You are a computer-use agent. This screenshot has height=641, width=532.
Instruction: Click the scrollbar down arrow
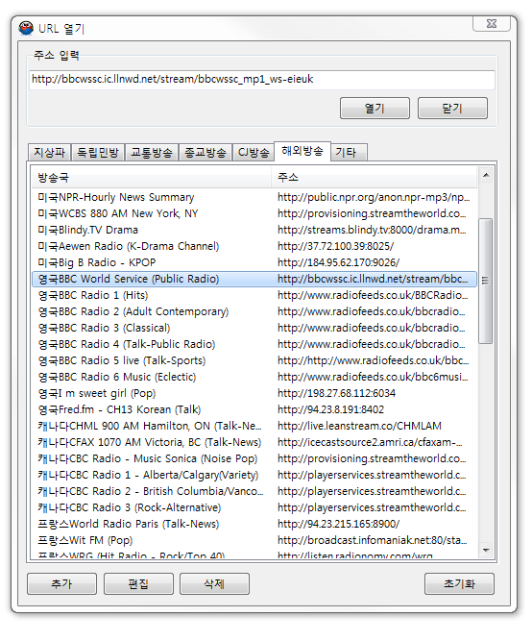tap(486, 551)
